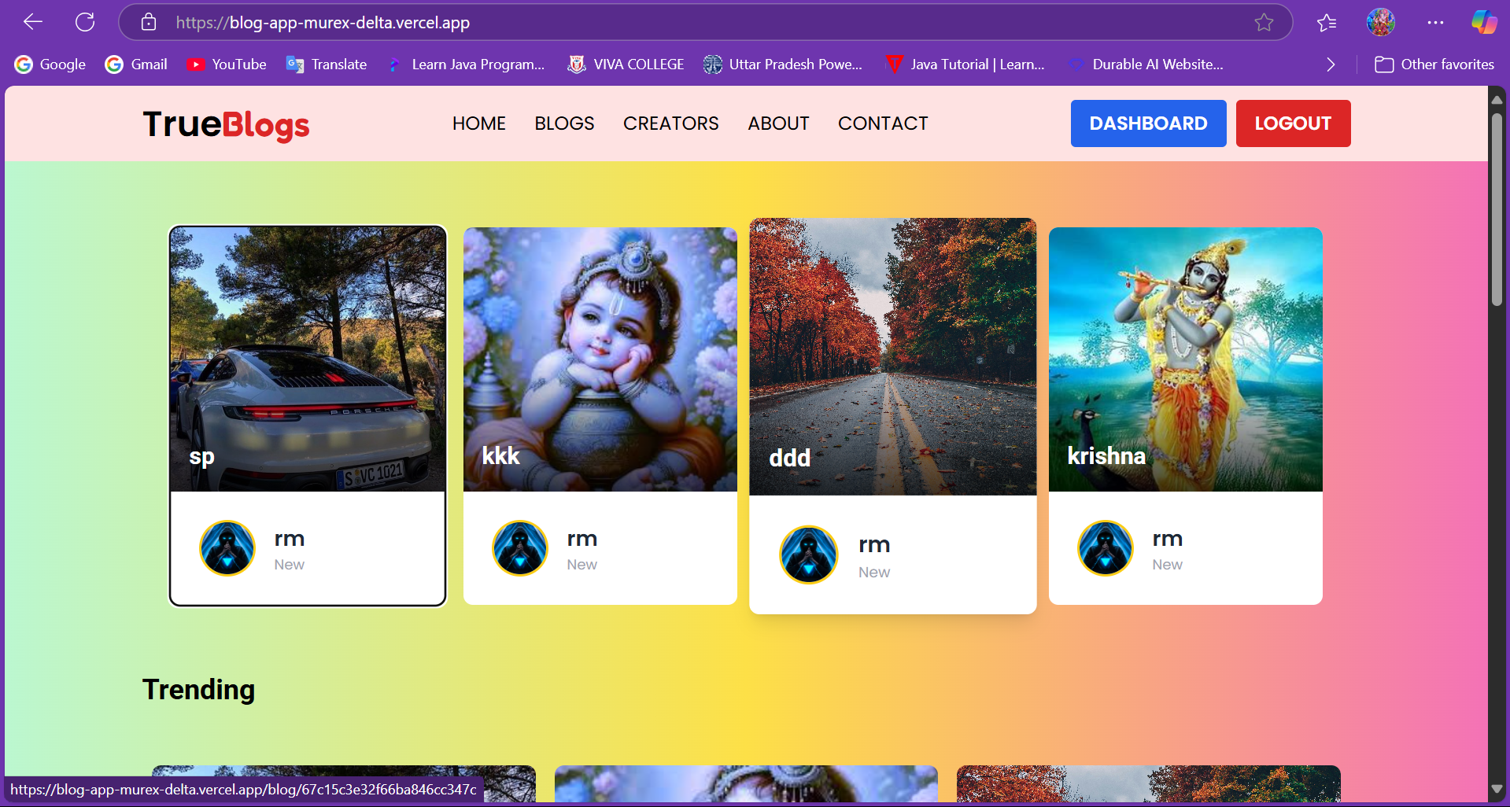Open the Learn Java Program bookmark
Image resolution: width=1510 pixels, height=807 pixels.
pyautogui.click(x=466, y=64)
